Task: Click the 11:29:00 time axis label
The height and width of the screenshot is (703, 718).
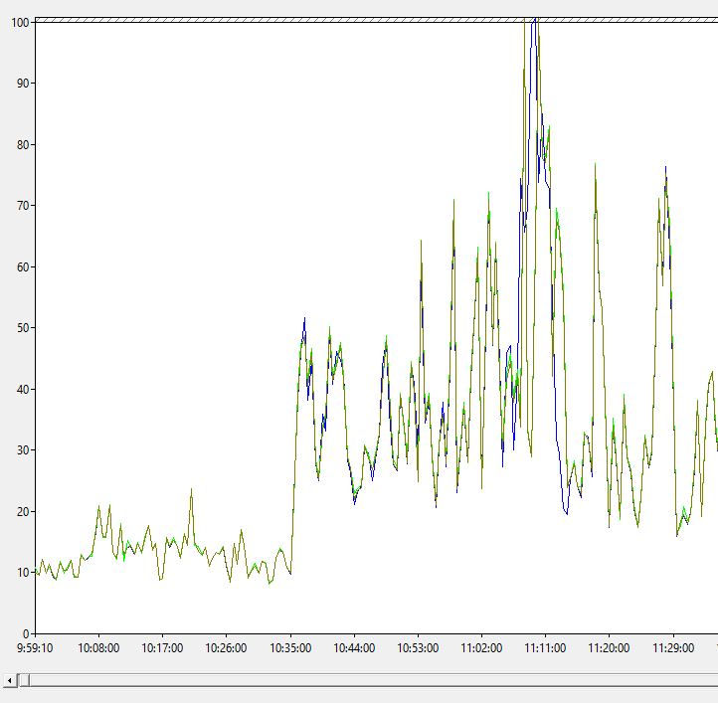Action: click(673, 648)
